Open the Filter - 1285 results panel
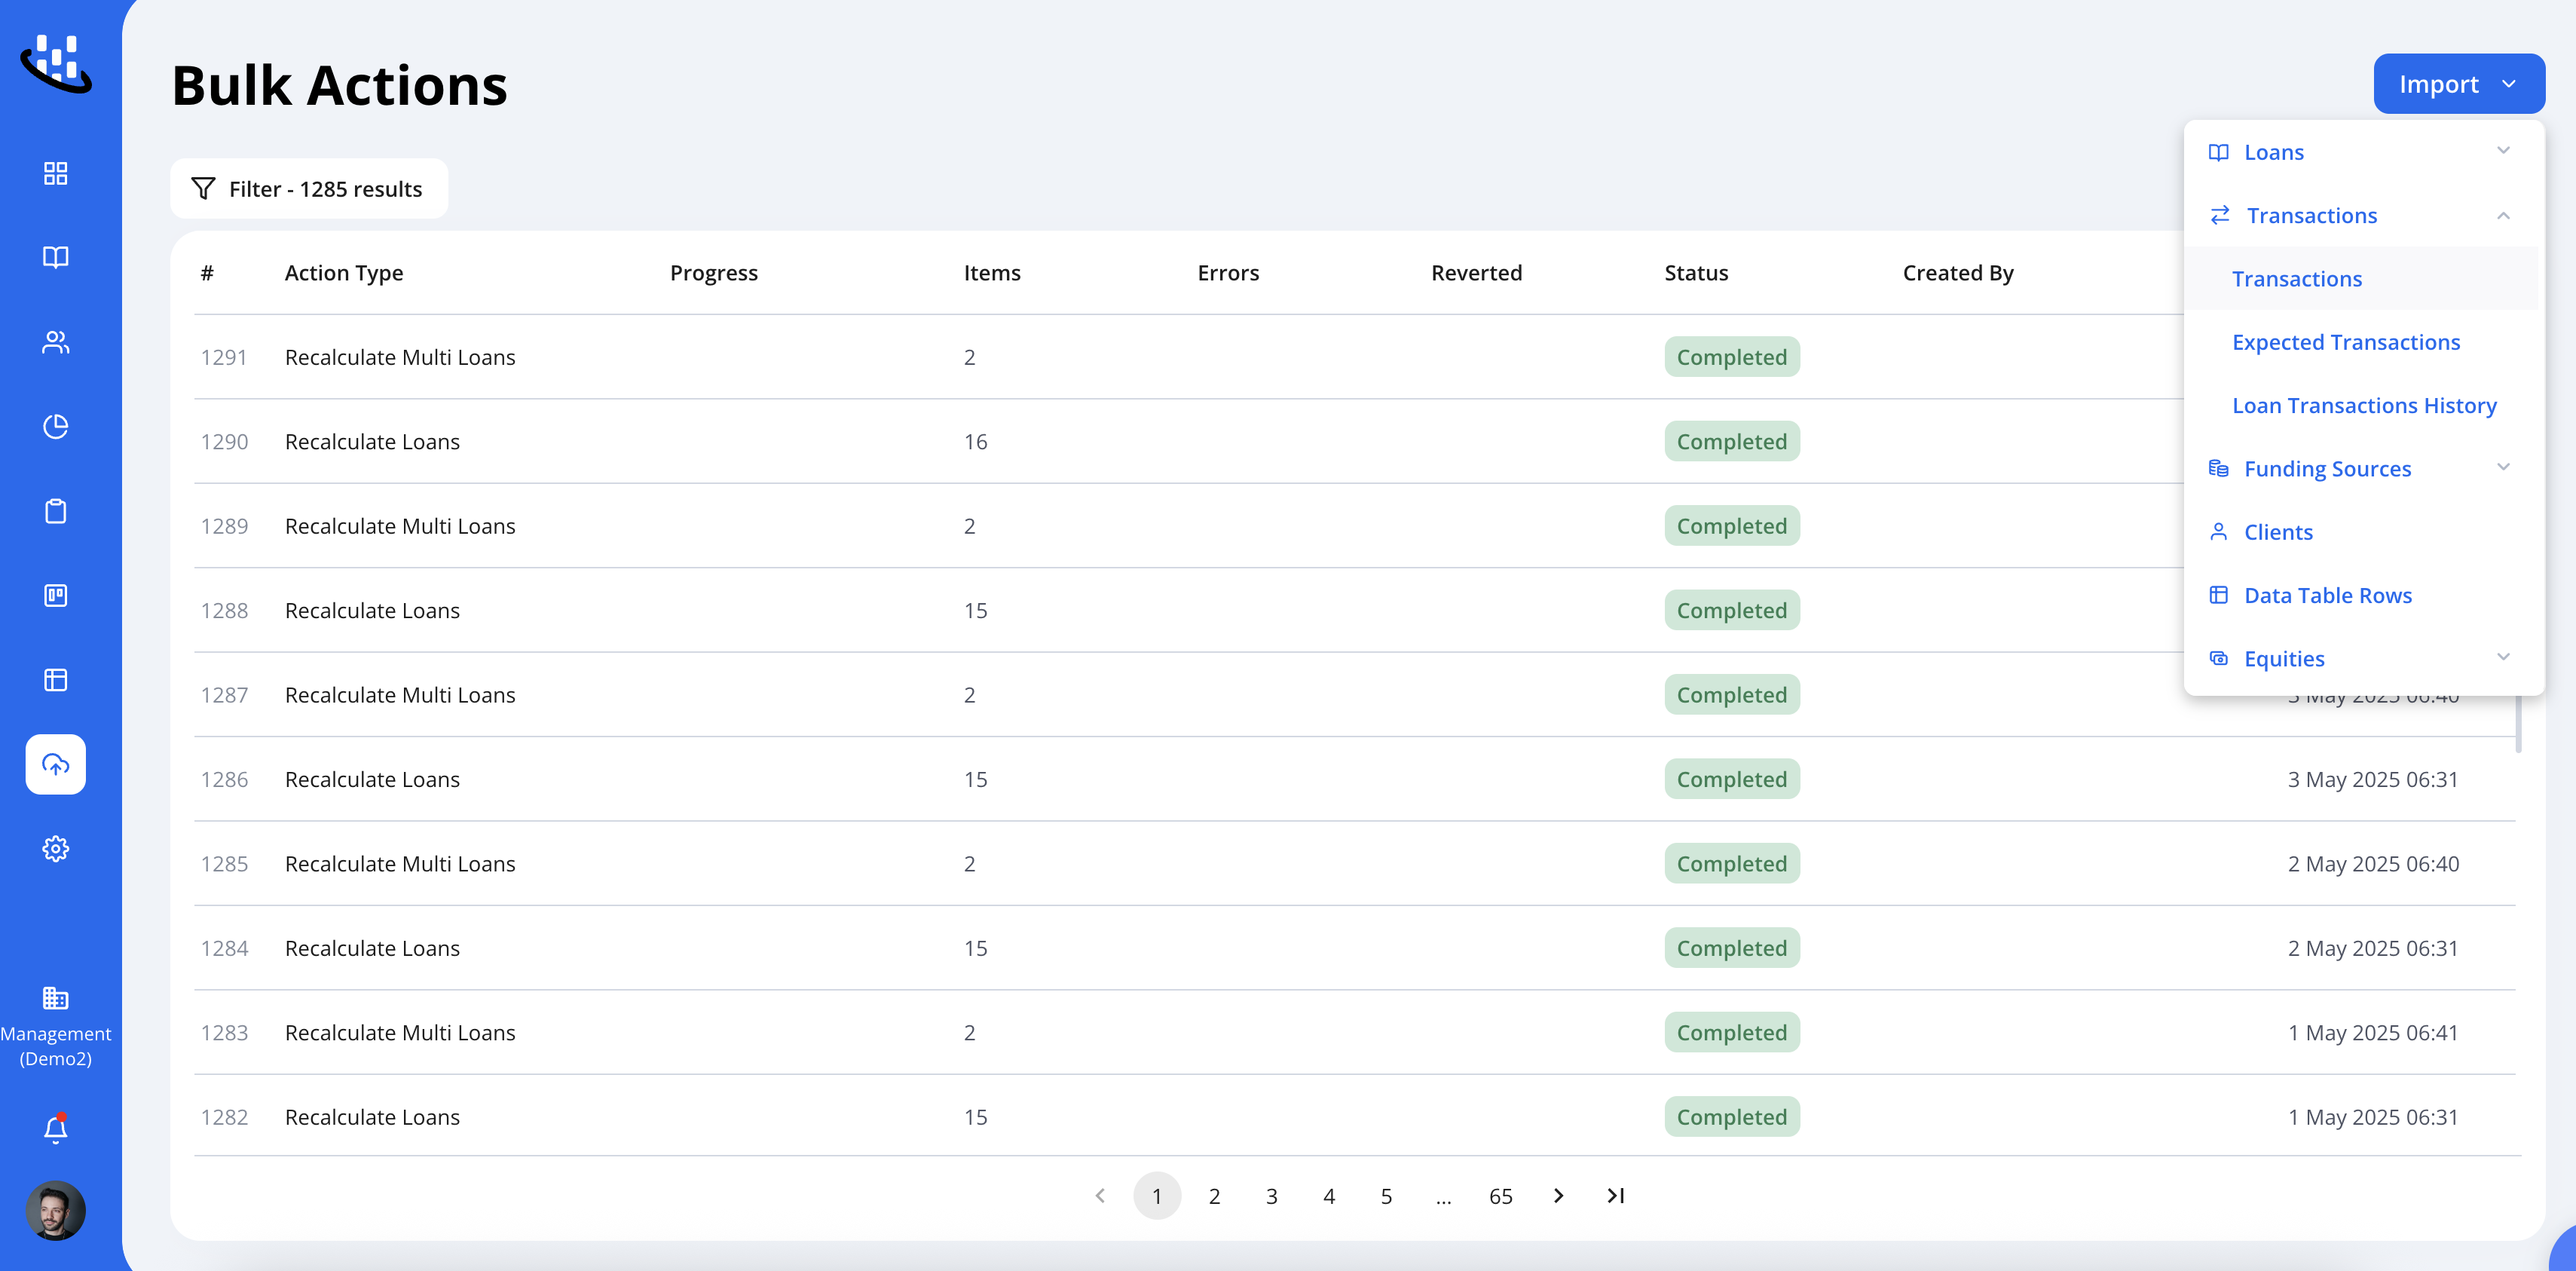 click(x=308, y=188)
